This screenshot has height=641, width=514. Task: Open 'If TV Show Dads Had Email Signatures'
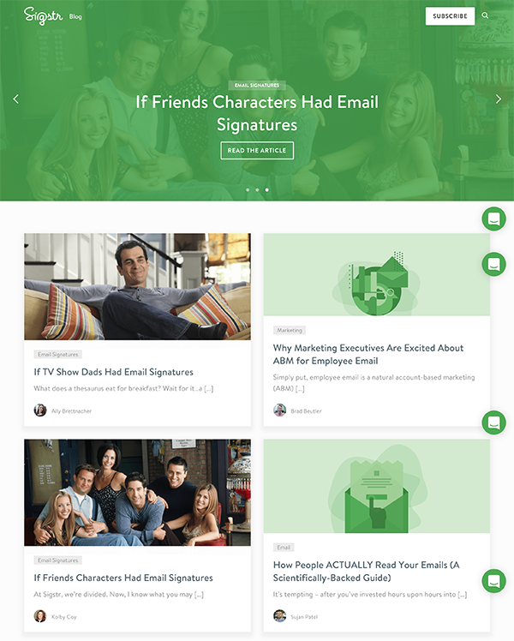pyautogui.click(x=114, y=372)
